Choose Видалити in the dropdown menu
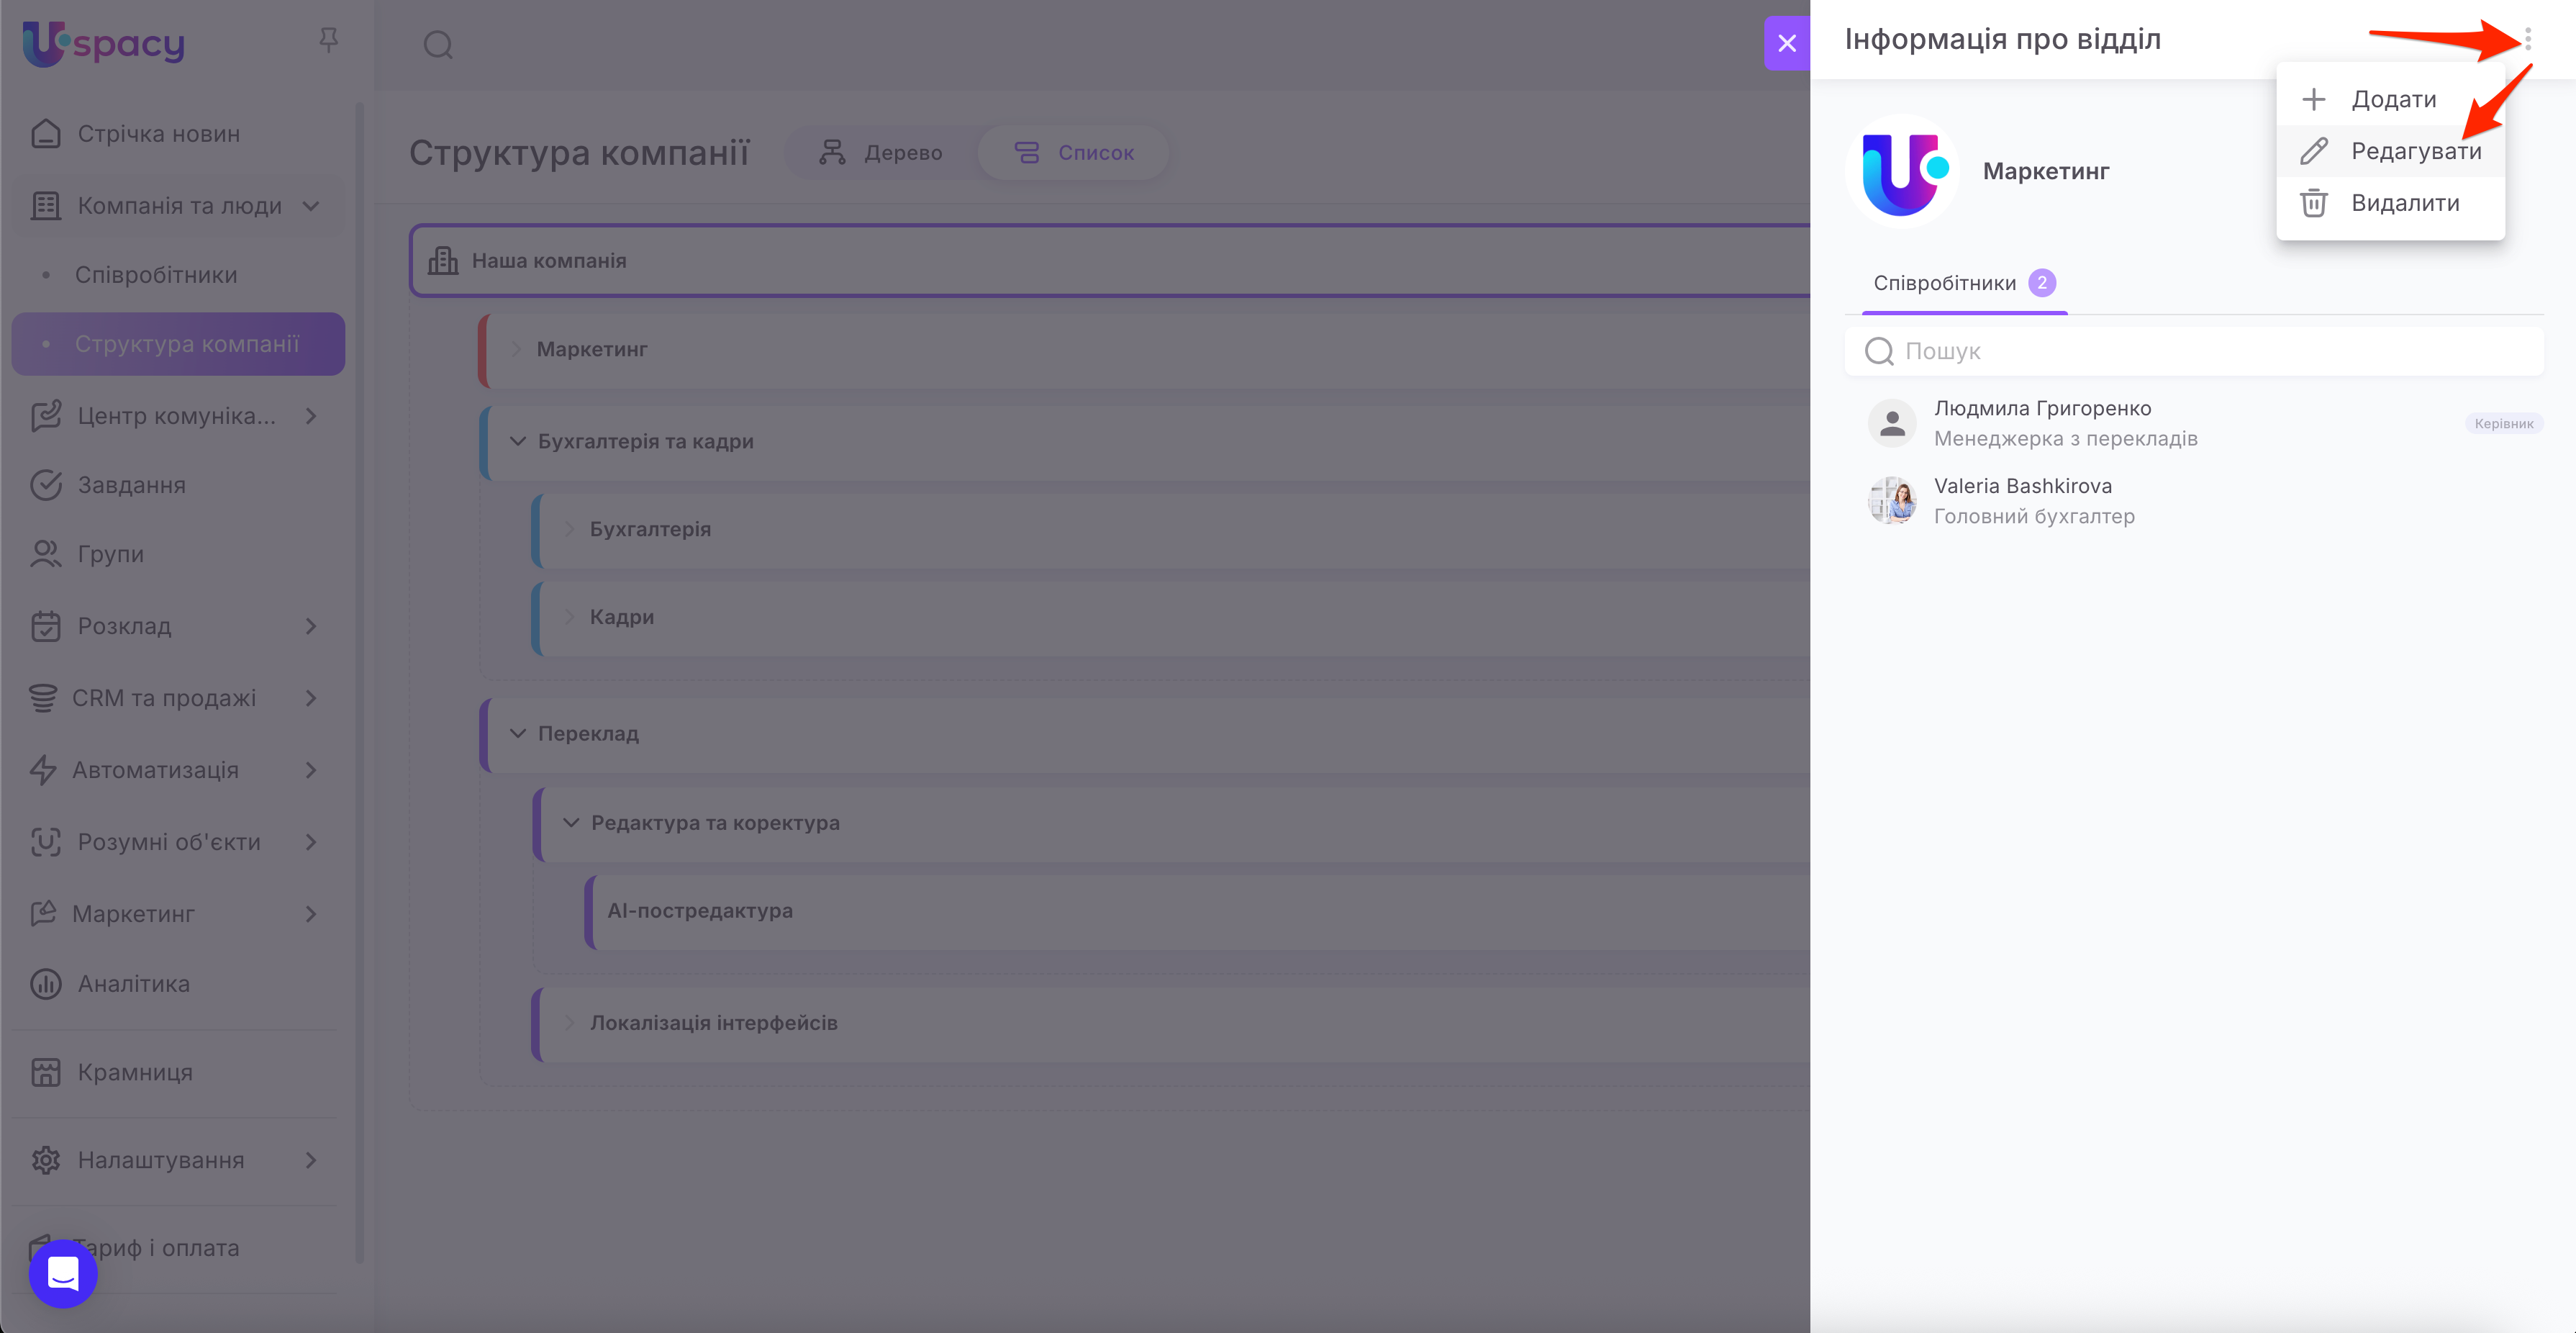The height and width of the screenshot is (1333, 2576). click(2404, 203)
